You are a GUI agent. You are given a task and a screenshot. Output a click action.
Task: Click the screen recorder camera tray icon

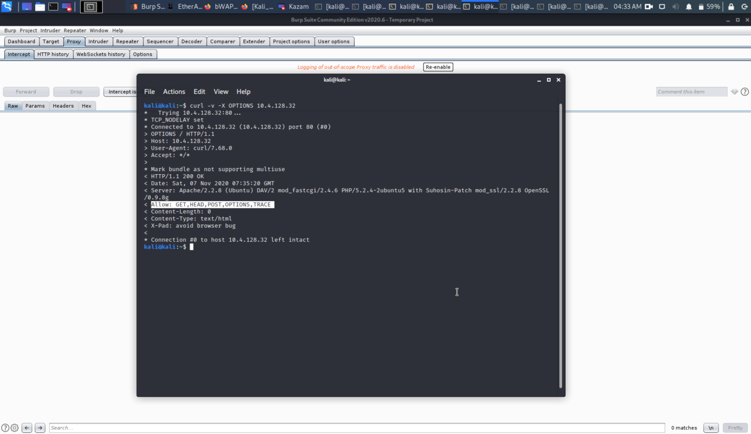coord(649,7)
